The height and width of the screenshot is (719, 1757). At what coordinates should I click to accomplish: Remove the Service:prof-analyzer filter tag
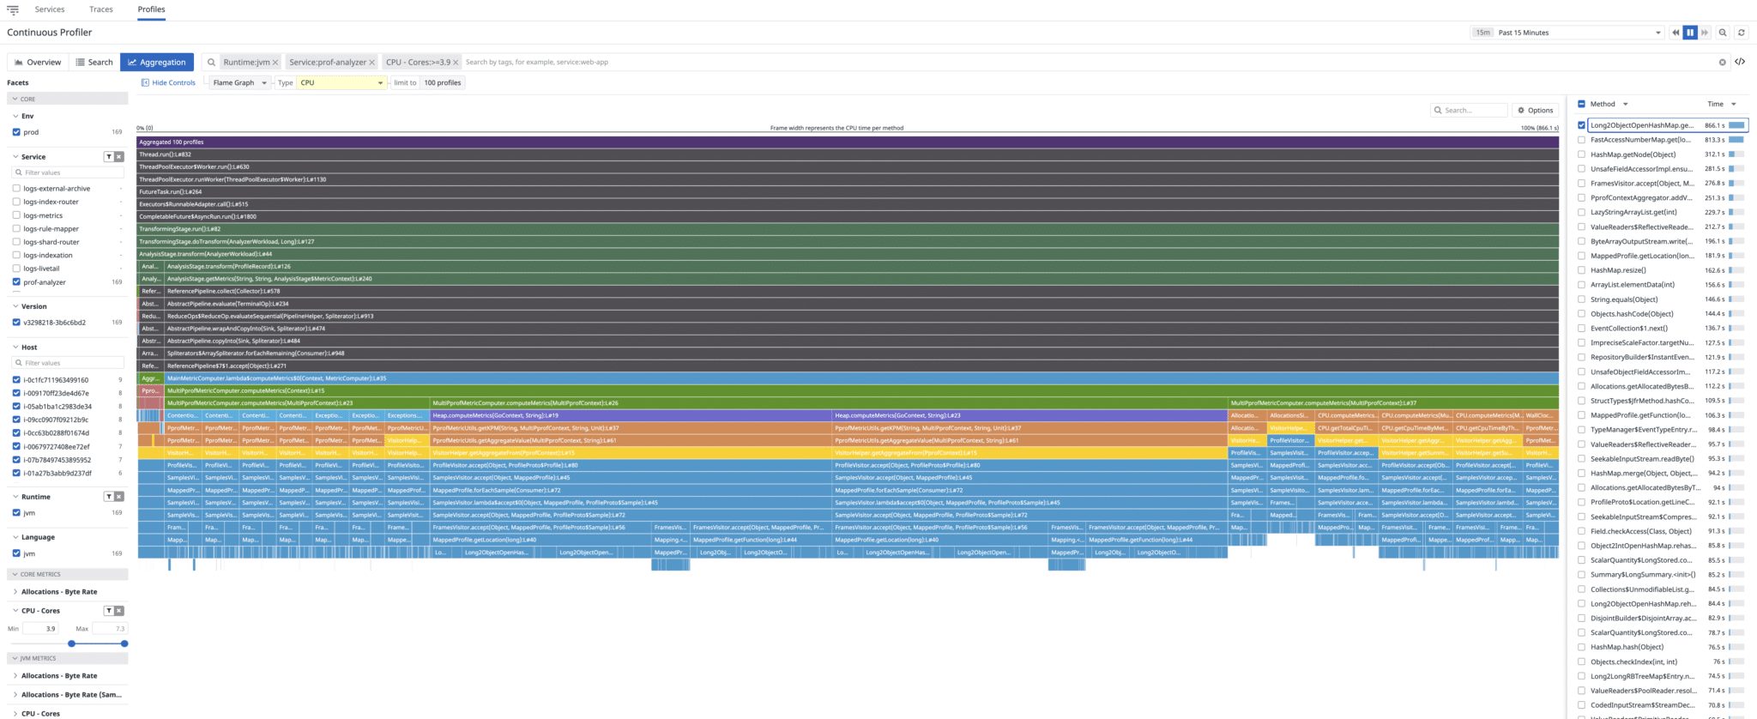coord(371,62)
